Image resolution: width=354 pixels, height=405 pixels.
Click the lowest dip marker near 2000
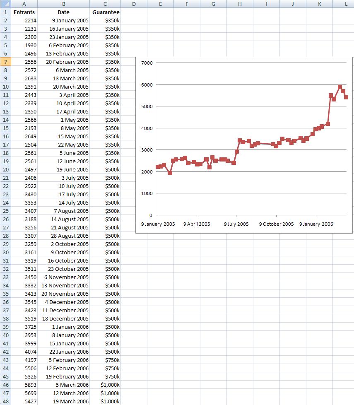(x=170, y=173)
